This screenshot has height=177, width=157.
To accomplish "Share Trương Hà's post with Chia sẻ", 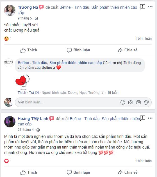I will (x=128, y=50).
